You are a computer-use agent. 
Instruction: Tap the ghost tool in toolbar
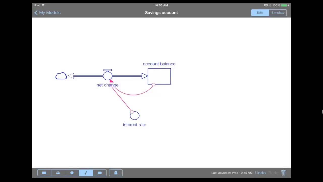(116, 173)
